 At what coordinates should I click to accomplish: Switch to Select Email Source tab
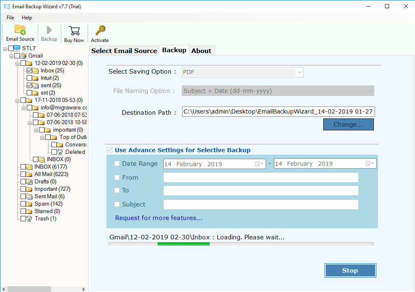click(124, 51)
